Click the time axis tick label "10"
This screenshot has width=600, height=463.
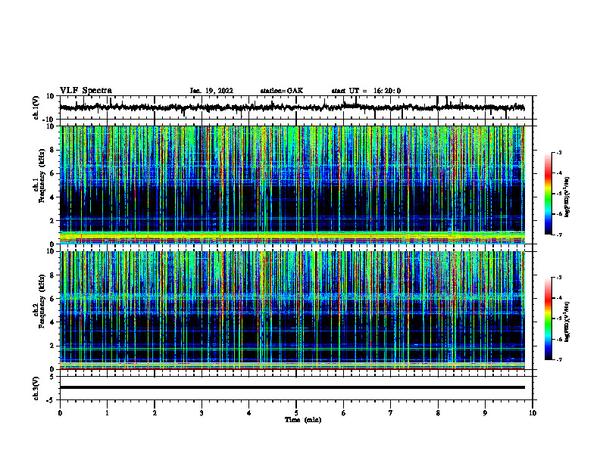coord(533,413)
